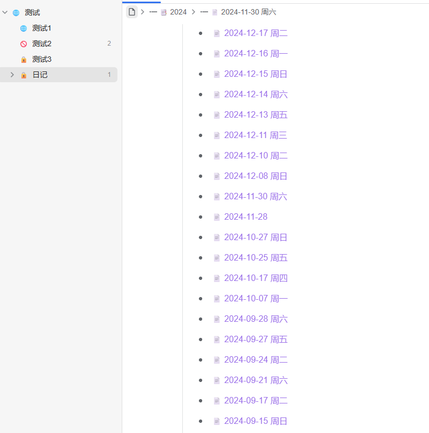Open the 2024-09-28 周六 diary link
This screenshot has width=429, height=433.
(x=256, y=319)
